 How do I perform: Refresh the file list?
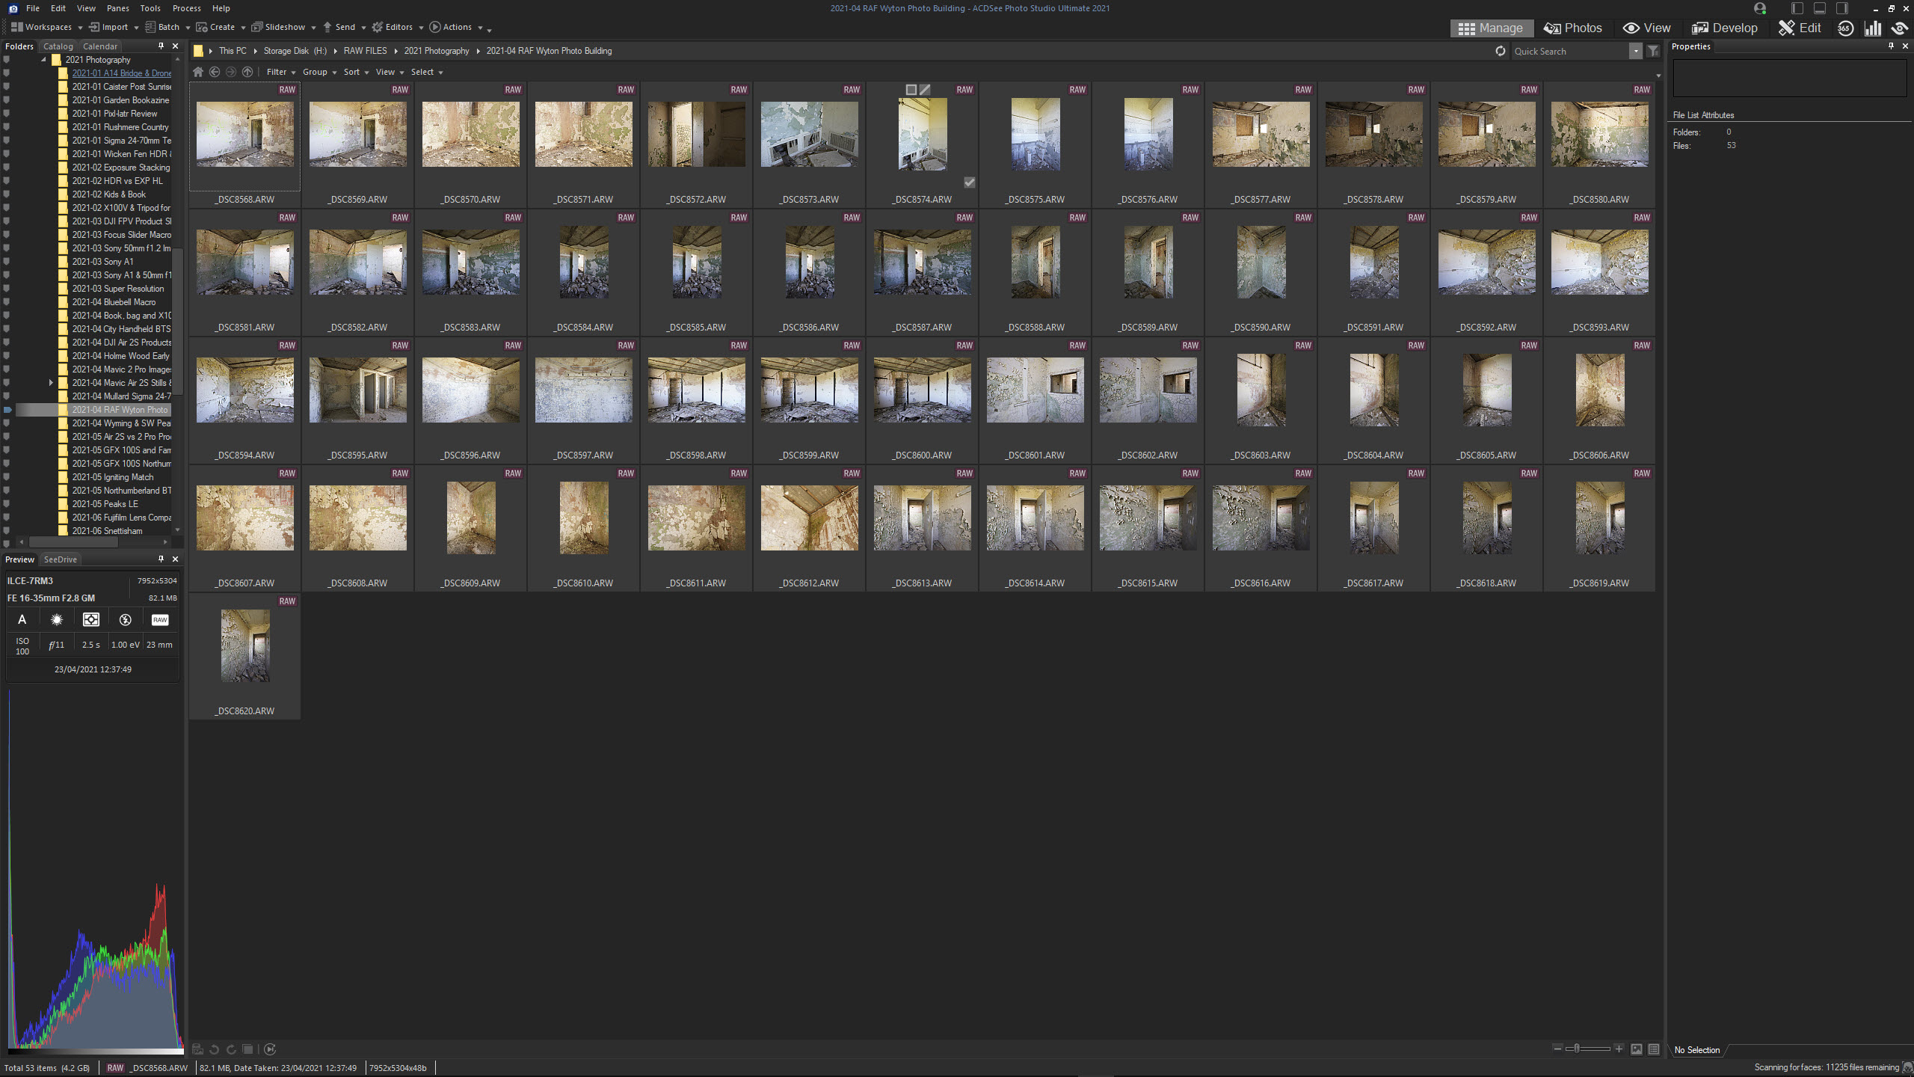point(1500,51)
